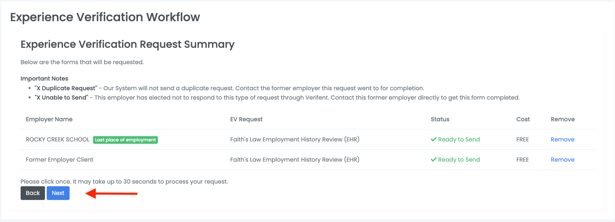Click the Status column header
This screenshot has height=222, width=615.
pyautogui.click(x=440, y=120)
